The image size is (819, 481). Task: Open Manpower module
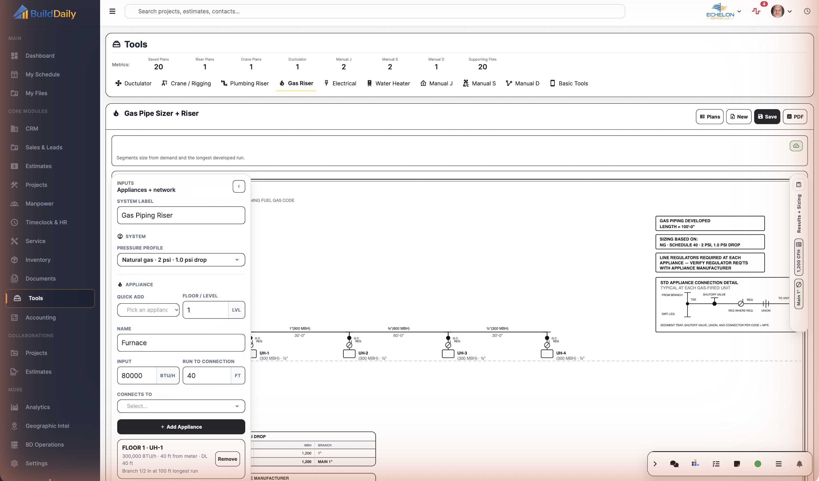click(50, 204)
